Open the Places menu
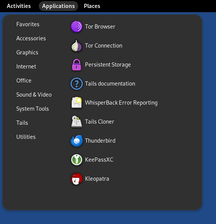 [92, 6]
